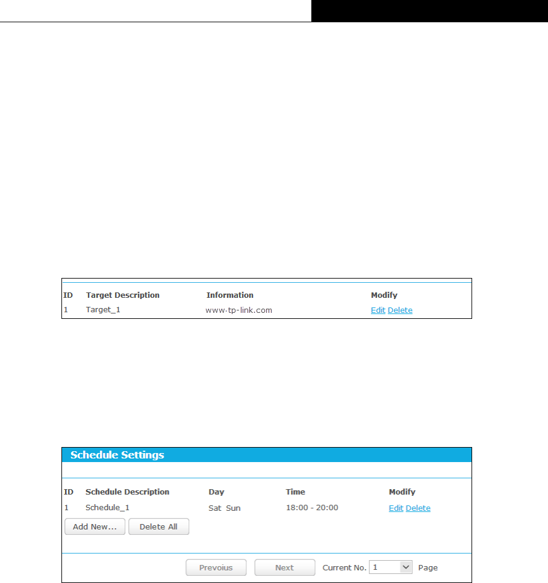Click the Time column header
548x583 pixels.
296,492
